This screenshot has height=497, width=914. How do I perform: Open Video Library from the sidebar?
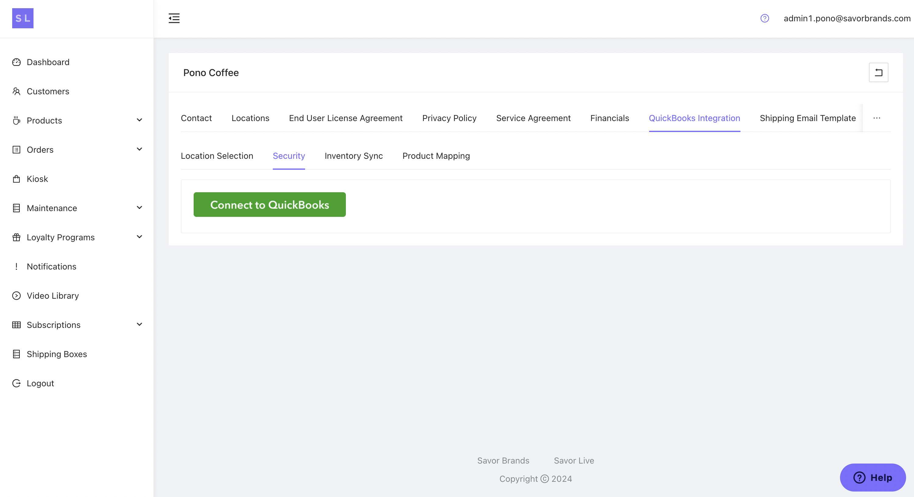(52, 296)
